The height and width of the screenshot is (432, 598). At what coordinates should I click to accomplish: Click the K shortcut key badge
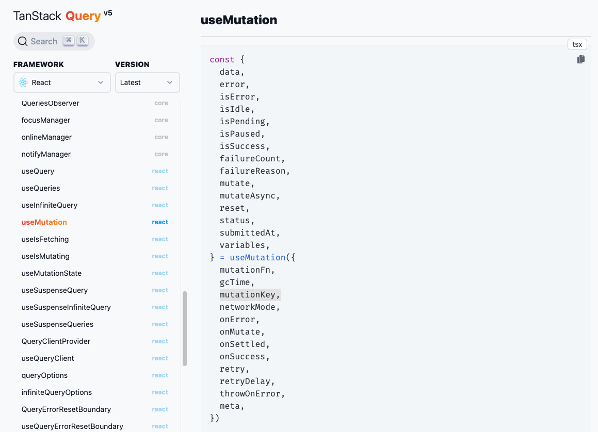83,40
